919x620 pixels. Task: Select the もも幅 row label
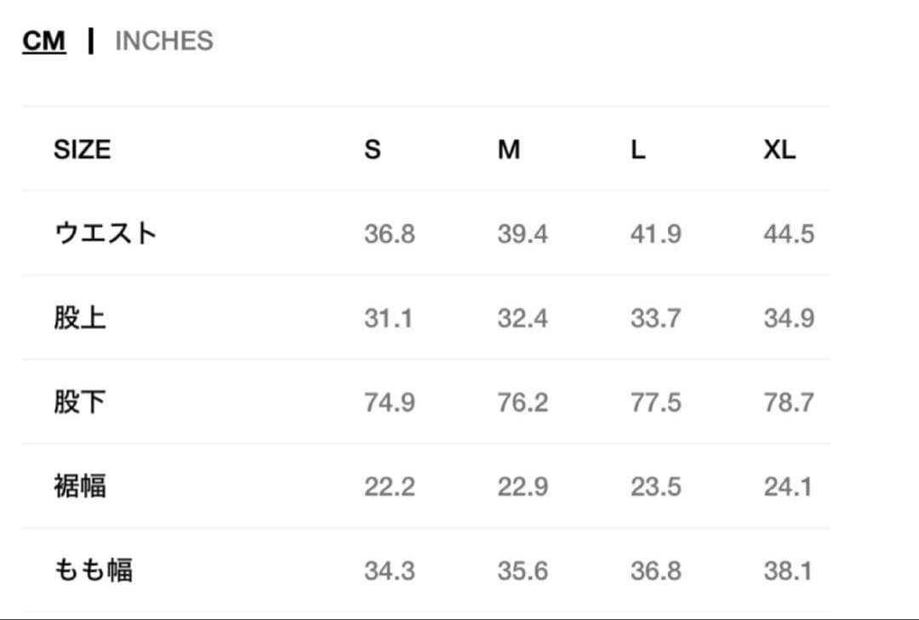coord(94,571)
